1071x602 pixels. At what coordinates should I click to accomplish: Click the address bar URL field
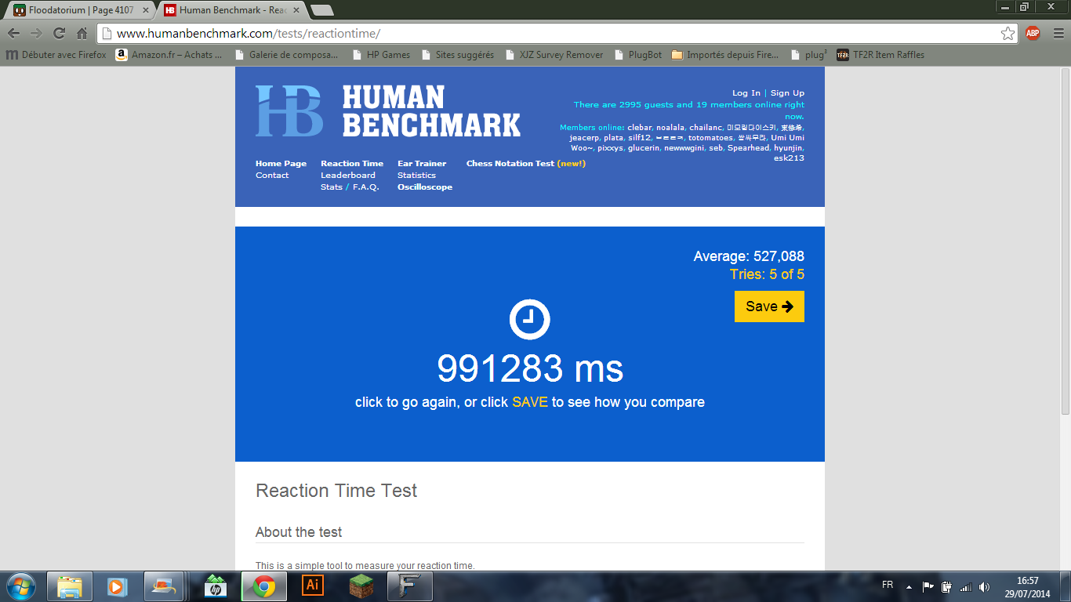(x=549, y=34)
